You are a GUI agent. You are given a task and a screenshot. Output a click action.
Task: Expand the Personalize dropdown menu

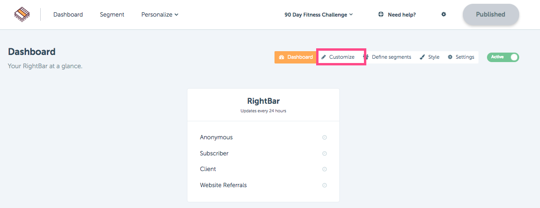point(160,15)
